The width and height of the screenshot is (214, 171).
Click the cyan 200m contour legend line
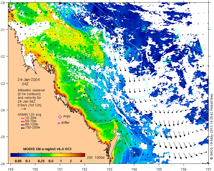coord(91,160)
